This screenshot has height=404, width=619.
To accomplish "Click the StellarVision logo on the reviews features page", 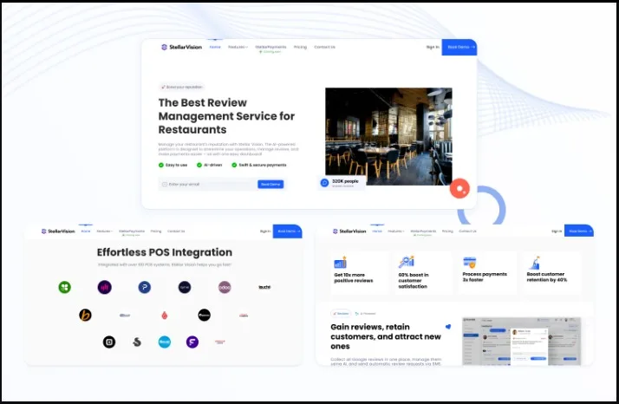I will [x=349, y=231].
